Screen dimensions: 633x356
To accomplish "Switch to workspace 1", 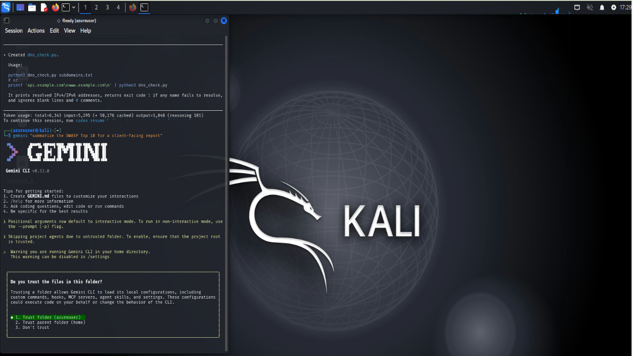I will (x=86, y=7).
